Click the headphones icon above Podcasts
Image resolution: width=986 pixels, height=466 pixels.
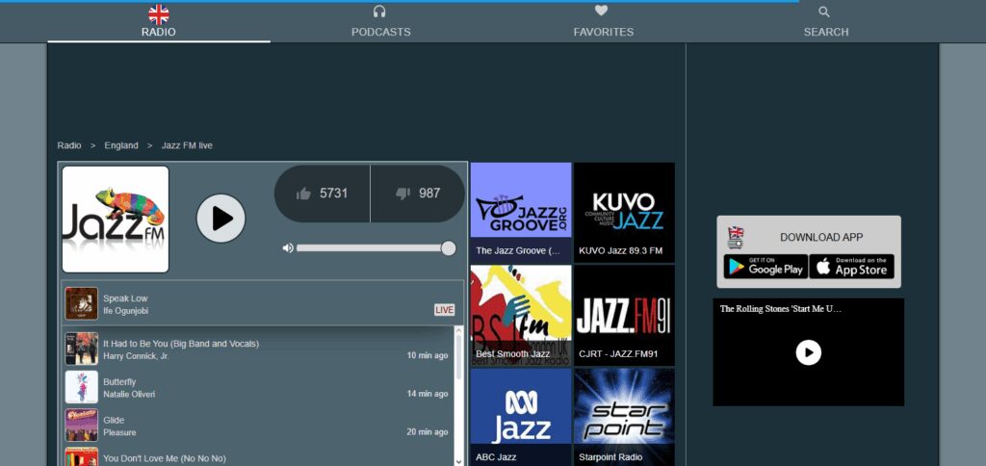[379, 12]
